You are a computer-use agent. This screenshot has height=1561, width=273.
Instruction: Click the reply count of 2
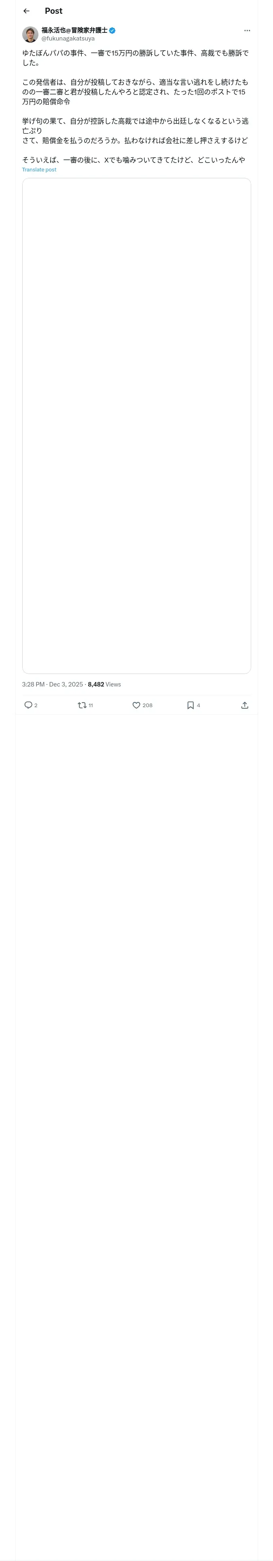pyautogui.click(x=36, y=706)
